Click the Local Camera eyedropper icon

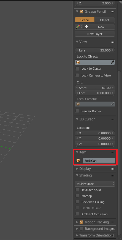point(113,104)
